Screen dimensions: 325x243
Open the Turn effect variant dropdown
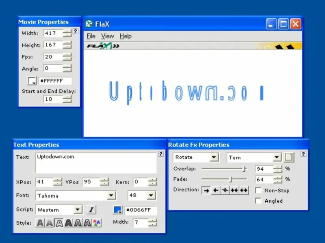(277, 157)
